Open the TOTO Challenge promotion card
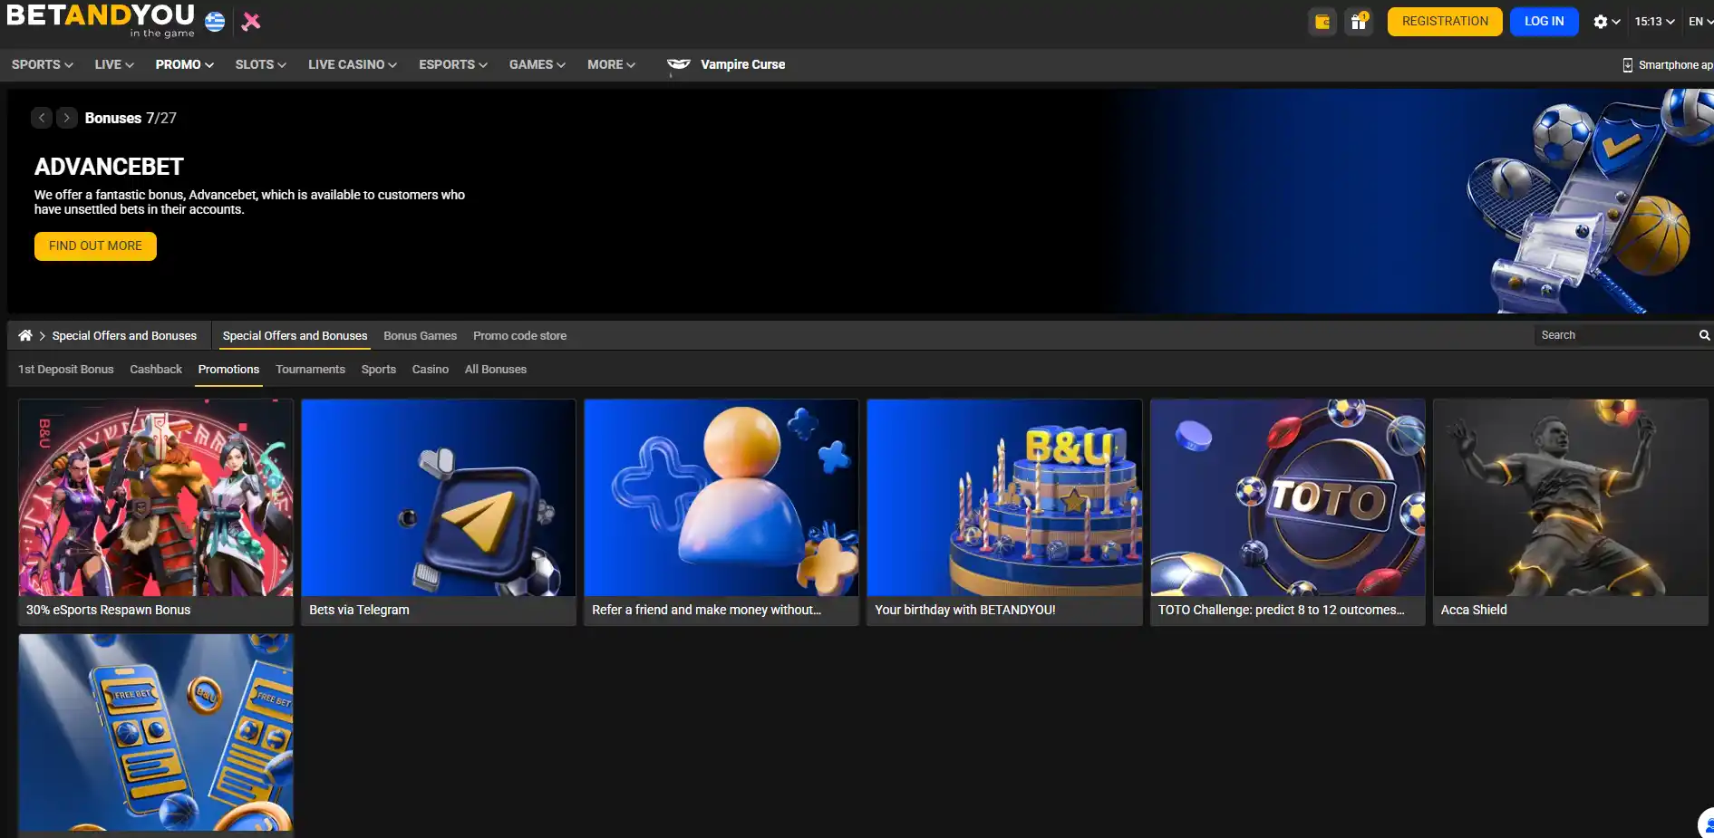 pyautogui.click(x=1288, y=512)
